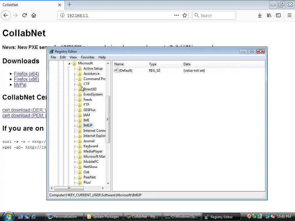Expand the EventSystem key
295x221 pixels.
coord(75,94)
